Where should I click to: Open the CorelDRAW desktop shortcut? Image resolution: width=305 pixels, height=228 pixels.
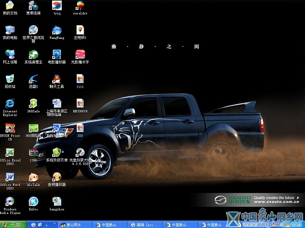coord(80,6)
